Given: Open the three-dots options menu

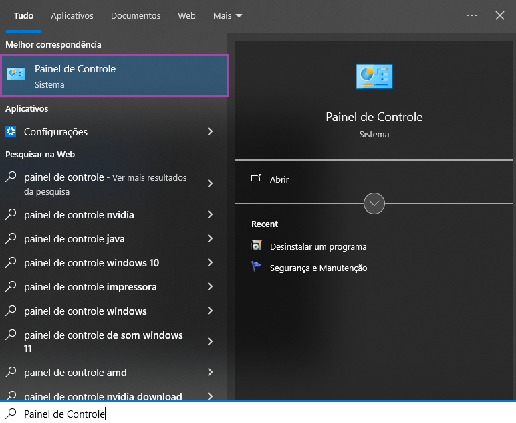Looking at the screenshot, I should coord(472,15).
